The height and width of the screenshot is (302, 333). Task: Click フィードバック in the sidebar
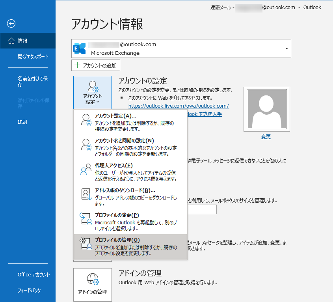[x=29, y=291]
